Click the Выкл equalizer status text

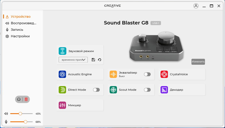pos(122,76)
